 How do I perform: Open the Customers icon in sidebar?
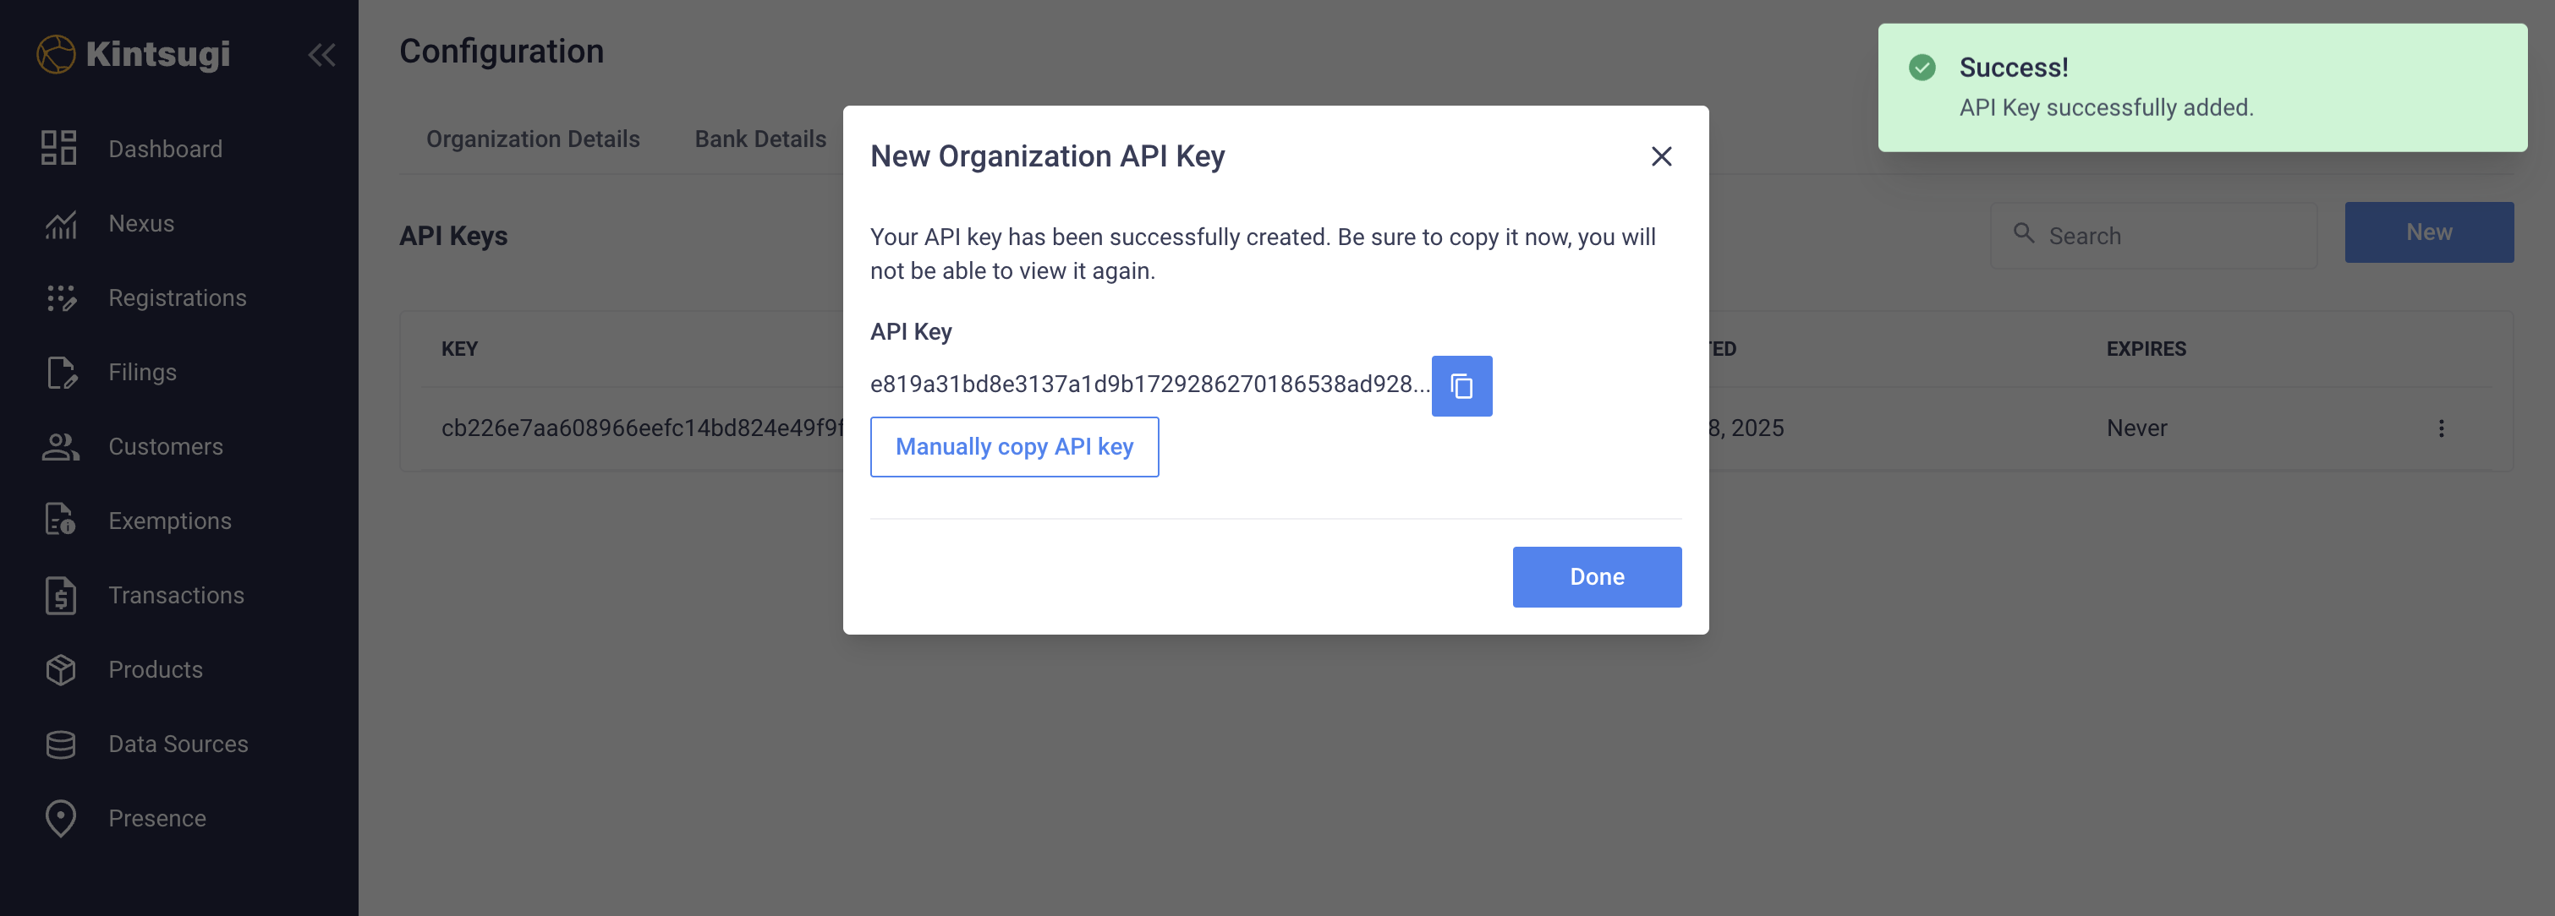pyautogui.click(x=59, y=446)
